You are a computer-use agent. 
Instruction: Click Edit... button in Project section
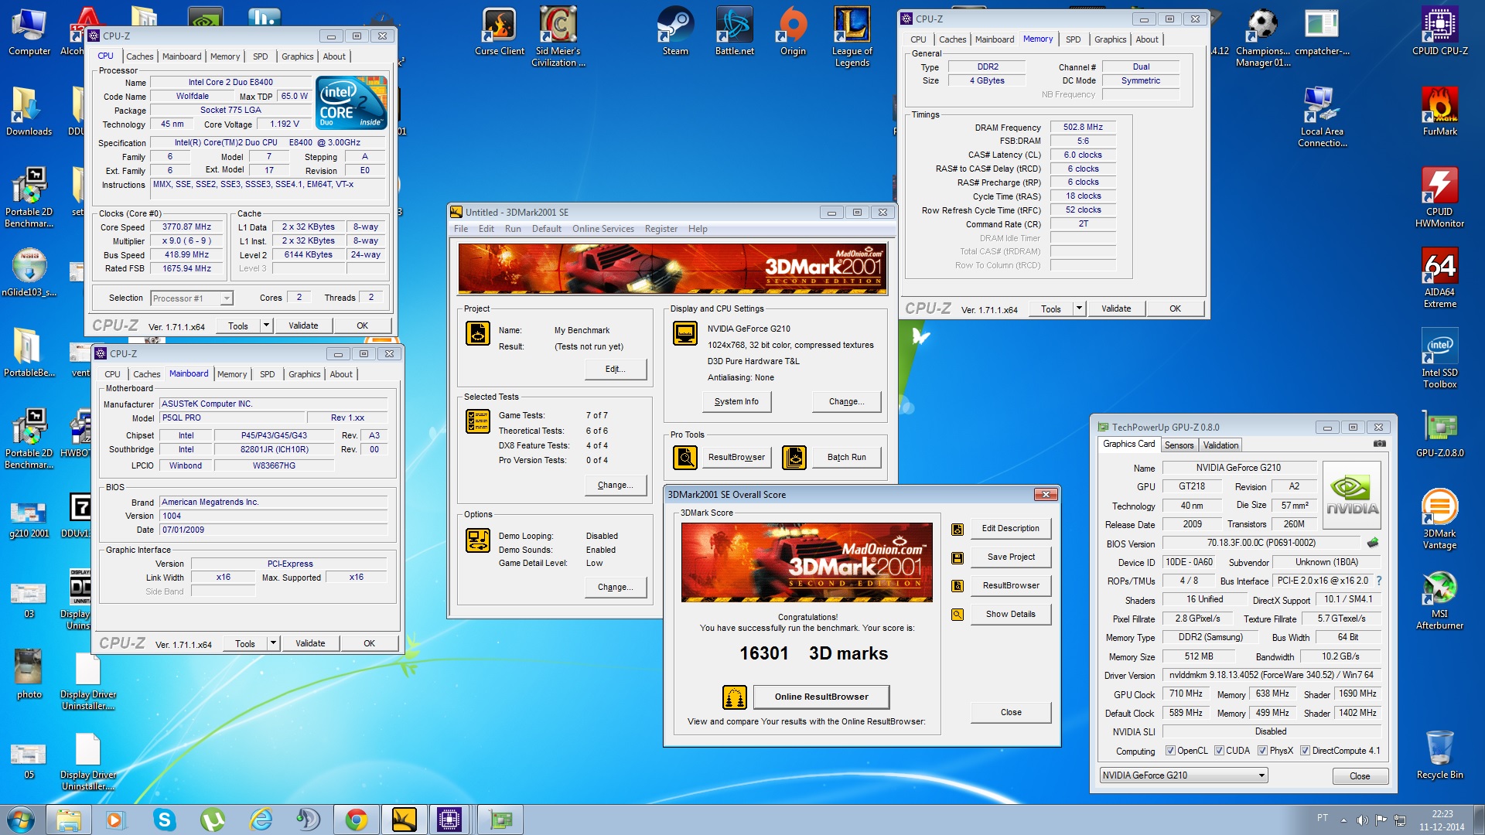point(616,369)
